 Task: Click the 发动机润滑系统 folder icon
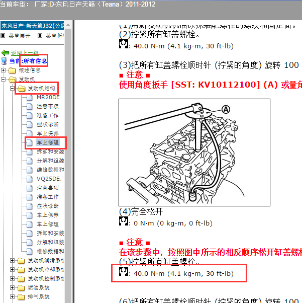coord(21,261)
